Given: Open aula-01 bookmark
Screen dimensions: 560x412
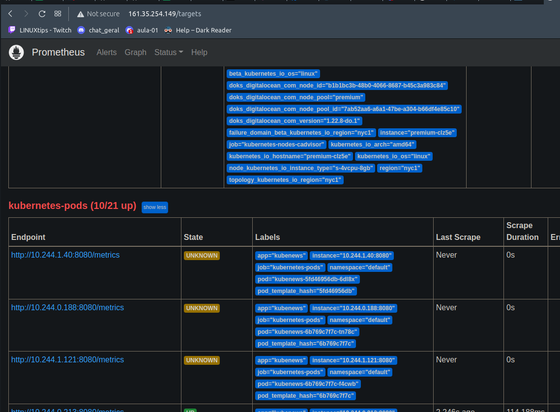Looking at the screenshot, I should 142,30.
